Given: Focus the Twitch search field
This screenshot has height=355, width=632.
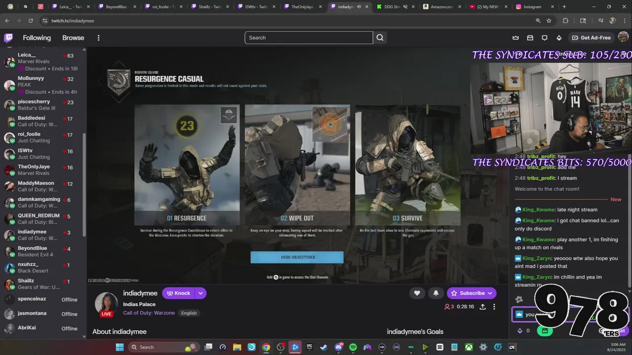Looking at the screenshot, I should pos(309,37).
